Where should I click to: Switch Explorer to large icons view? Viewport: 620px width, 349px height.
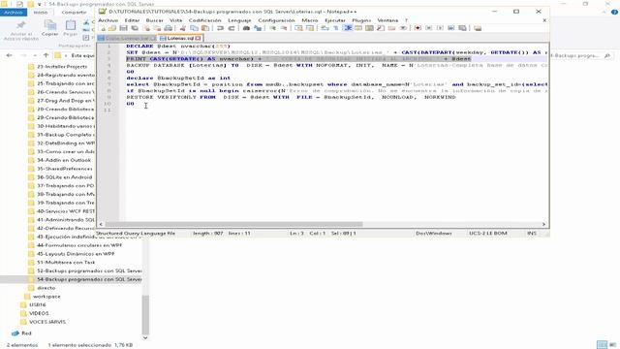[613, 345]
